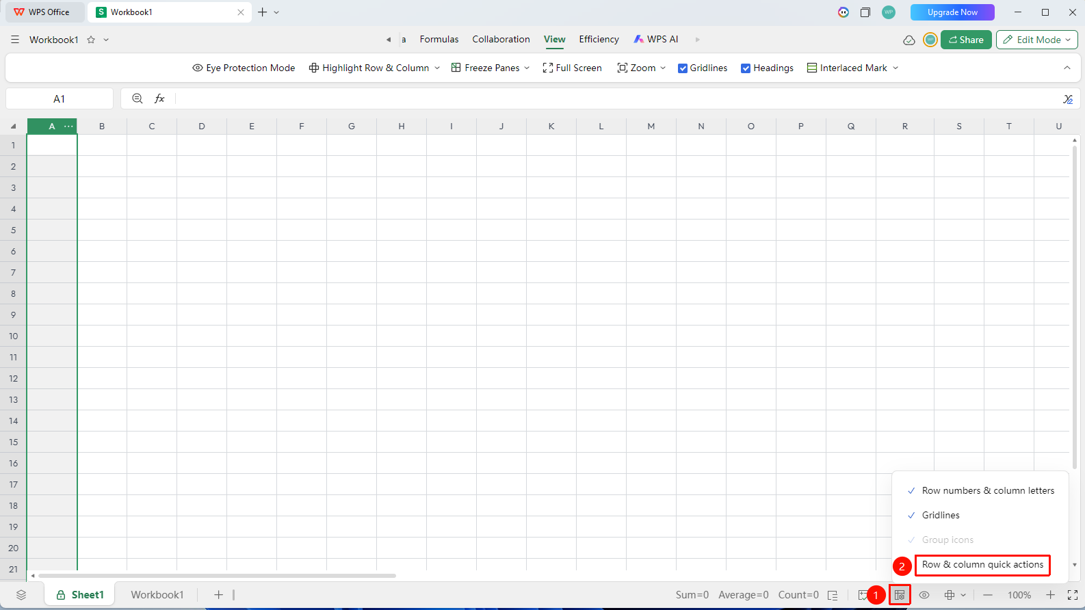Open the WPS AI tab
The height and width of the screenshot is (610, 1085).
[656, 40]
